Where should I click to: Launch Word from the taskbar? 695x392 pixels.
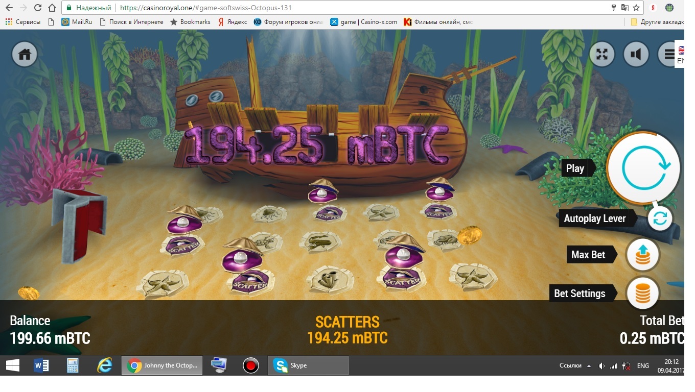(x=41, y=365)
